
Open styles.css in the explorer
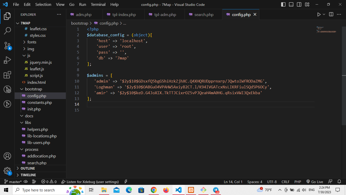coord(40,36)
